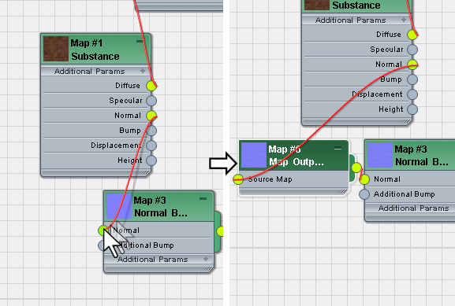Select the Map #1 Substance node title
455x306 pixels.
[95, 50]
